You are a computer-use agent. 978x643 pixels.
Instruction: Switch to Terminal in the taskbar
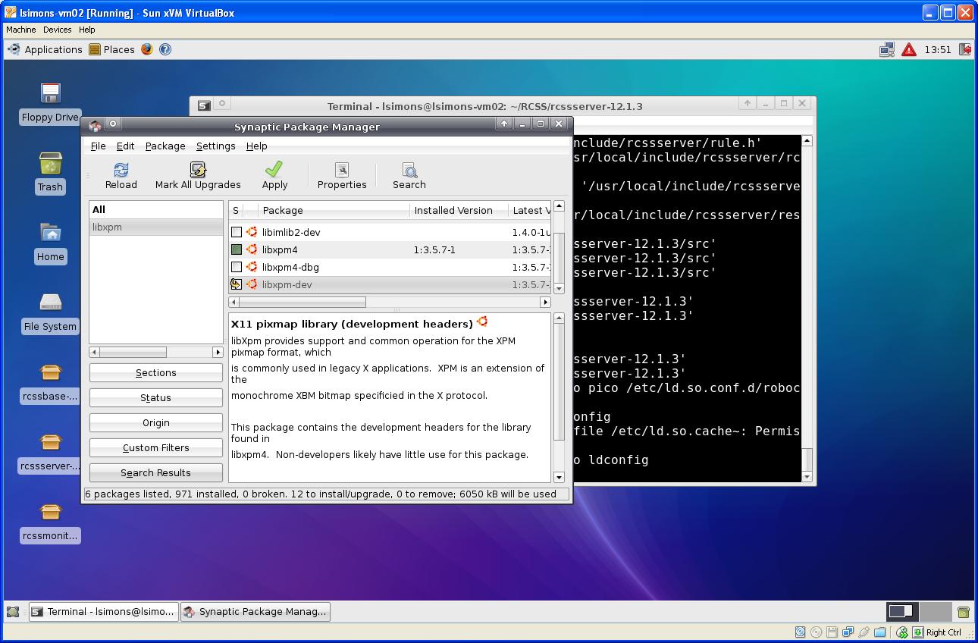point(103,611)
